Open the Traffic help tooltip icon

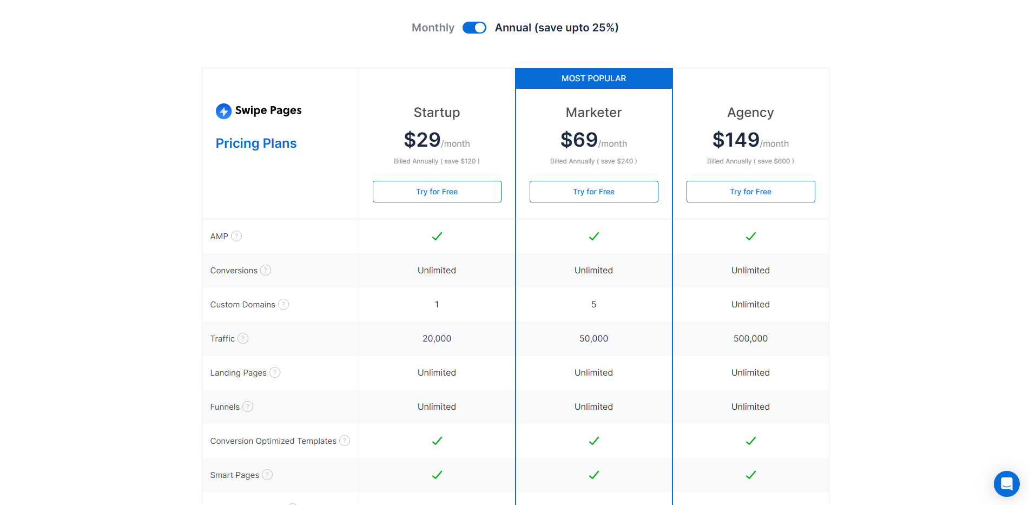pyautogui.click(x=243, y=338)
